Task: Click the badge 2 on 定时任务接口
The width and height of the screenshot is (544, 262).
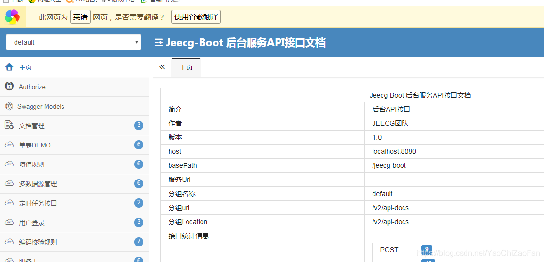Action: click(139, 203)
